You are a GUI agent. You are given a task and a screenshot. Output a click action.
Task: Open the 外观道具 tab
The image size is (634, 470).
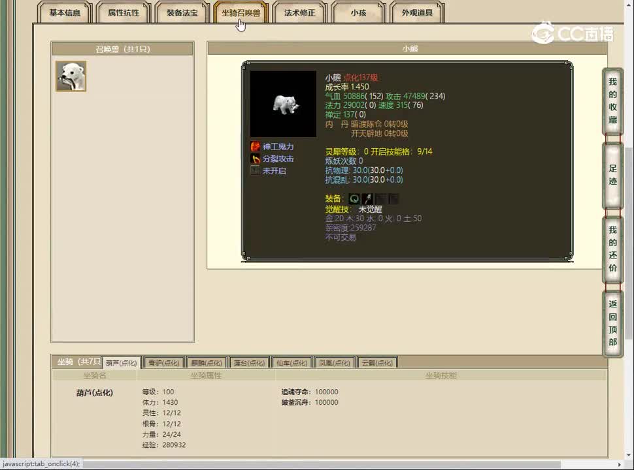(x=417, y=12)
